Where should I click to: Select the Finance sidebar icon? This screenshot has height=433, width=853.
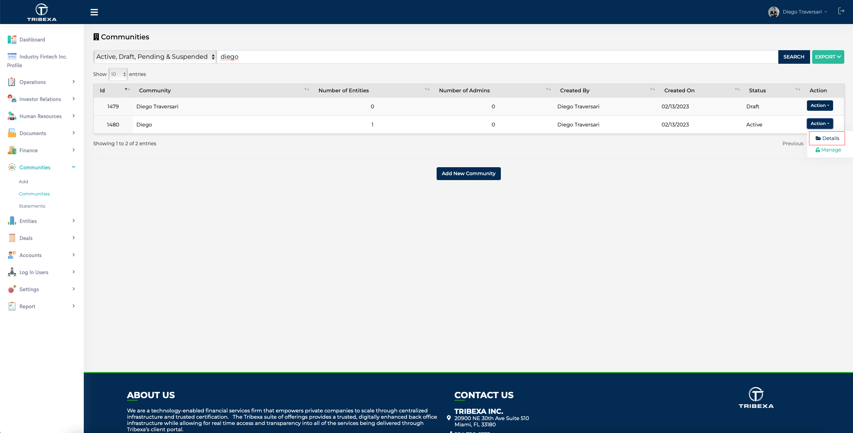click(x=12, y=150)
